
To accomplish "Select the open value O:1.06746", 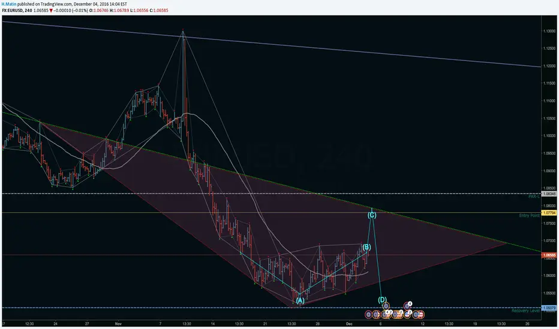I will coord(99,10).
